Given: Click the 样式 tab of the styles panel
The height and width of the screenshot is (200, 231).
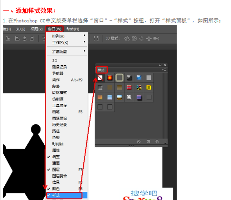Looking at the screenshot, I should pos(101,70).
